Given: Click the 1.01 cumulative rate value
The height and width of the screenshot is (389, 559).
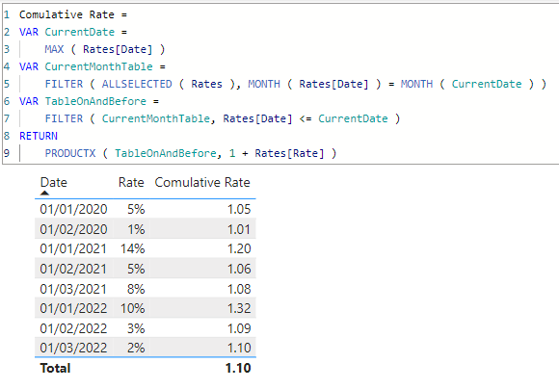Looking at the screenshot, I should coord(239,229).
